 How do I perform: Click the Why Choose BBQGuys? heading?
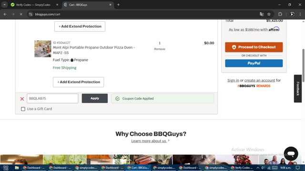(151, 134)
